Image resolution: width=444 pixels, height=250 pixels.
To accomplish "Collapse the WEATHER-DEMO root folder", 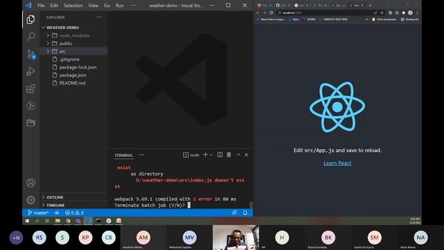I will pyautogui.click(x=43, y=28).
